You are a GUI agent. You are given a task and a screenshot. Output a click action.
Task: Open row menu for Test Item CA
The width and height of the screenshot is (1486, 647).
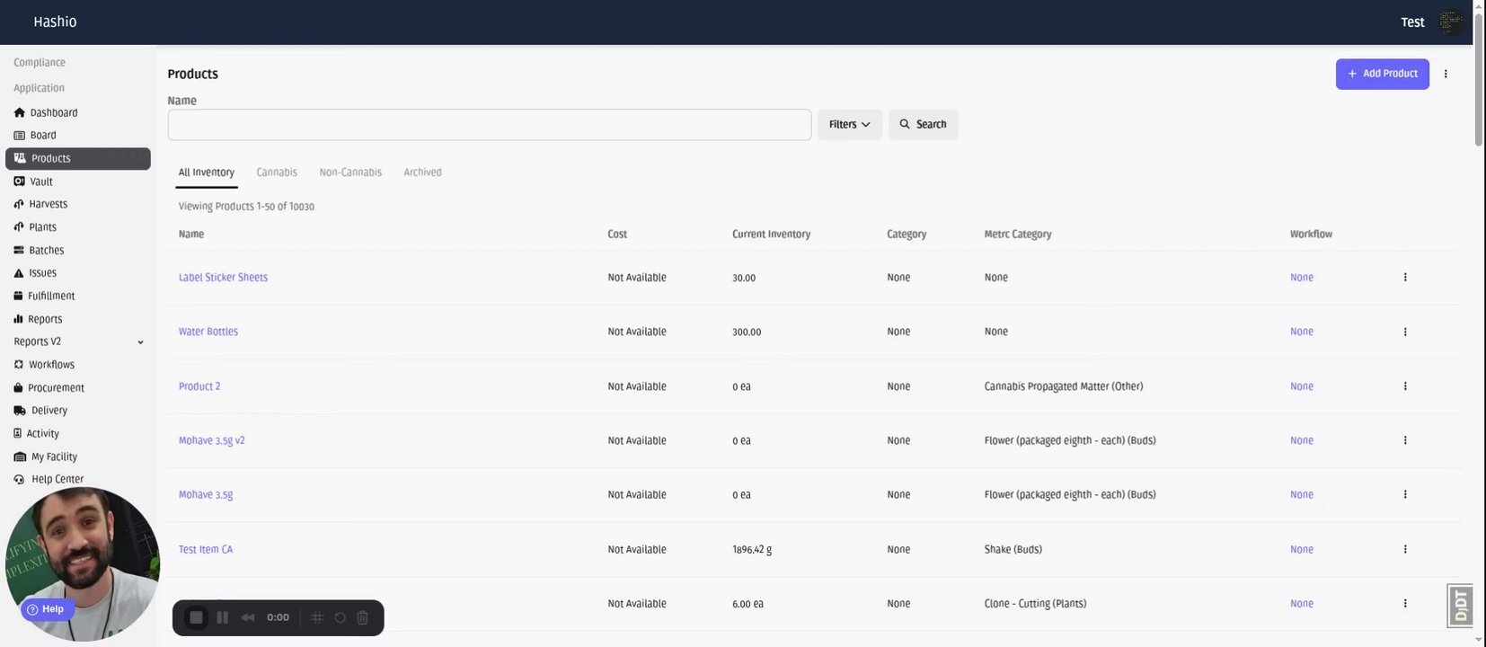click(x=1405, y=549)
